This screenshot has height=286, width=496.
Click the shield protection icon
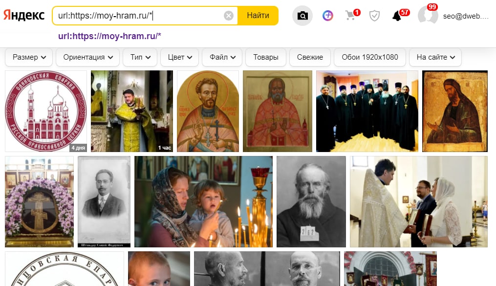click(374, 15)
